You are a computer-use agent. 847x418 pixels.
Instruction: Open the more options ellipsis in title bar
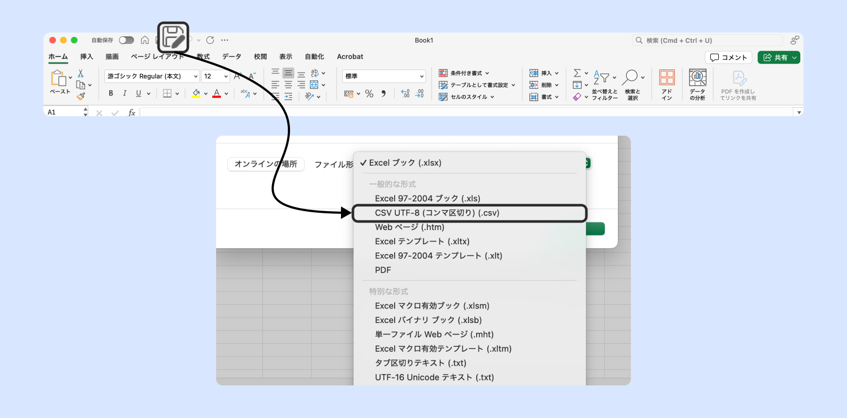coord(225,40)
